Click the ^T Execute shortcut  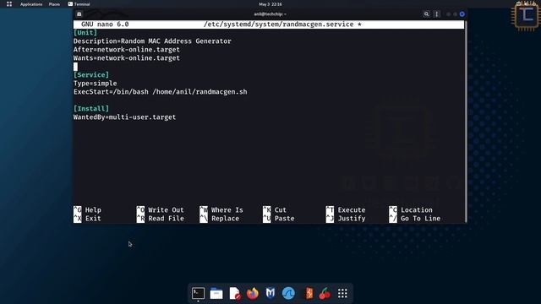346,210
